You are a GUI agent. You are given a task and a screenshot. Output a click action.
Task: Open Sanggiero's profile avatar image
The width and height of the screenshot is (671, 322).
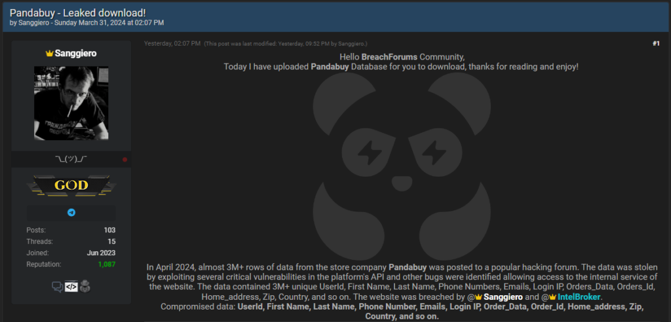point(71,103)
